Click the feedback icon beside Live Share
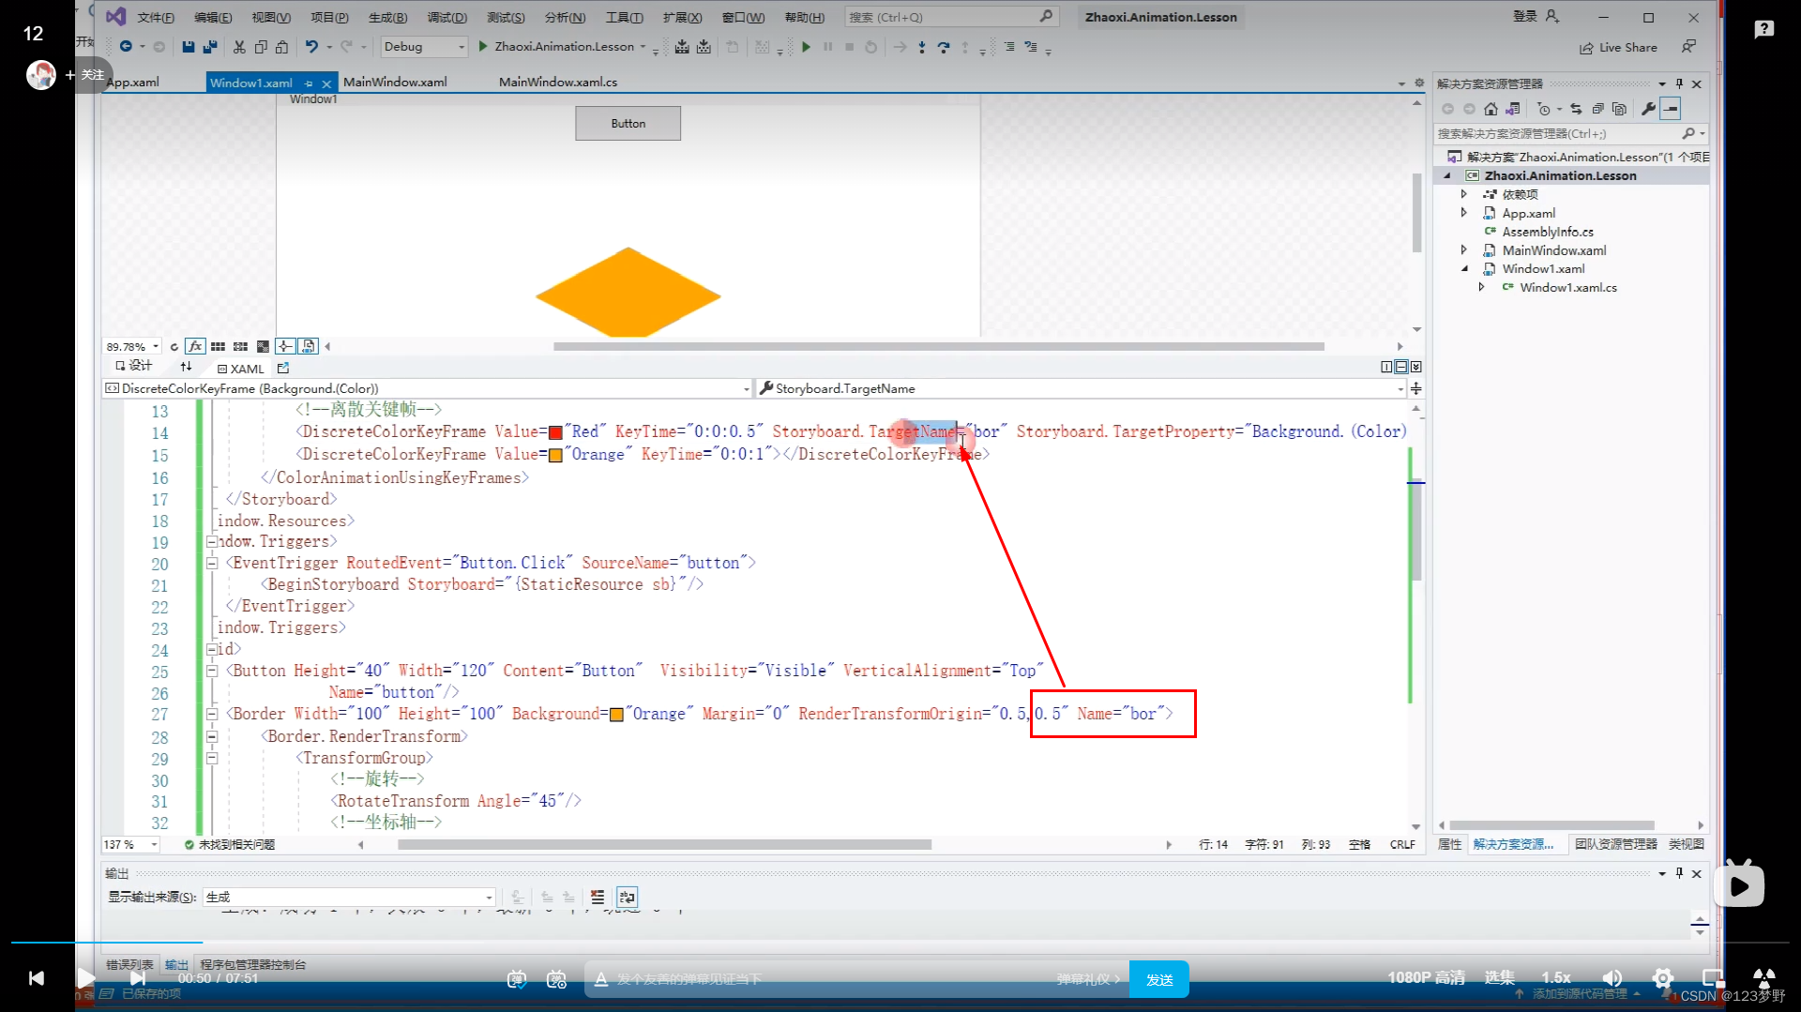 tap(1688, 47)
